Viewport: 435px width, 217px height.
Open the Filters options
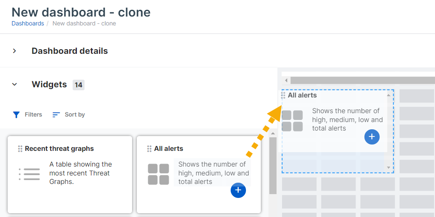(33, 114)
